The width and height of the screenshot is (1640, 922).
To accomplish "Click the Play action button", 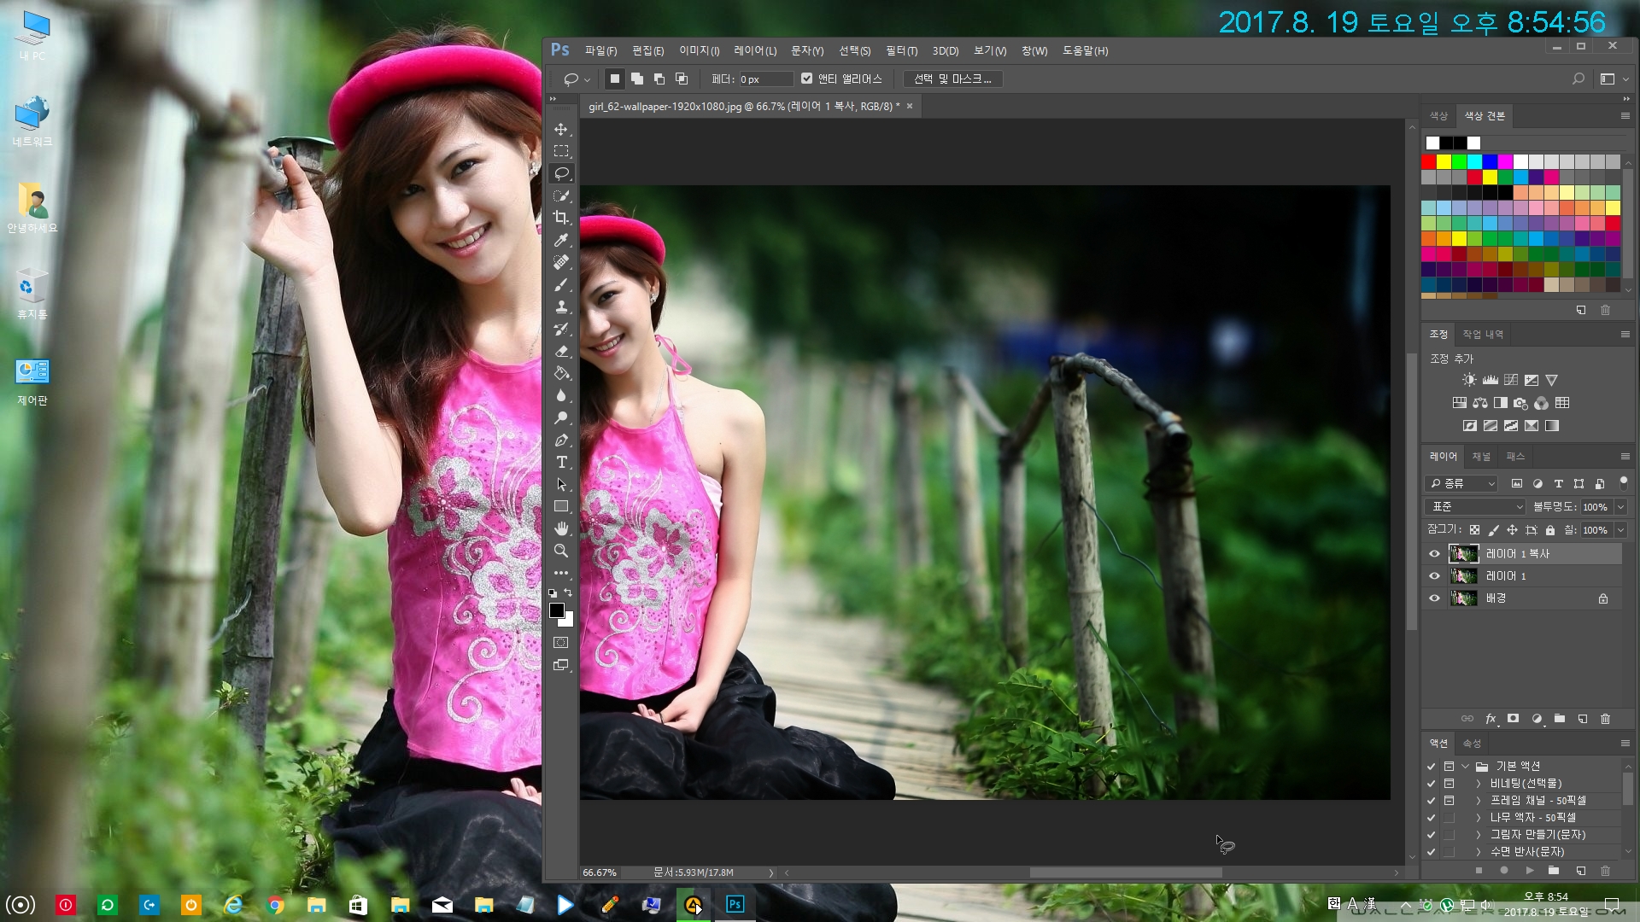I will click(1529, 871).
